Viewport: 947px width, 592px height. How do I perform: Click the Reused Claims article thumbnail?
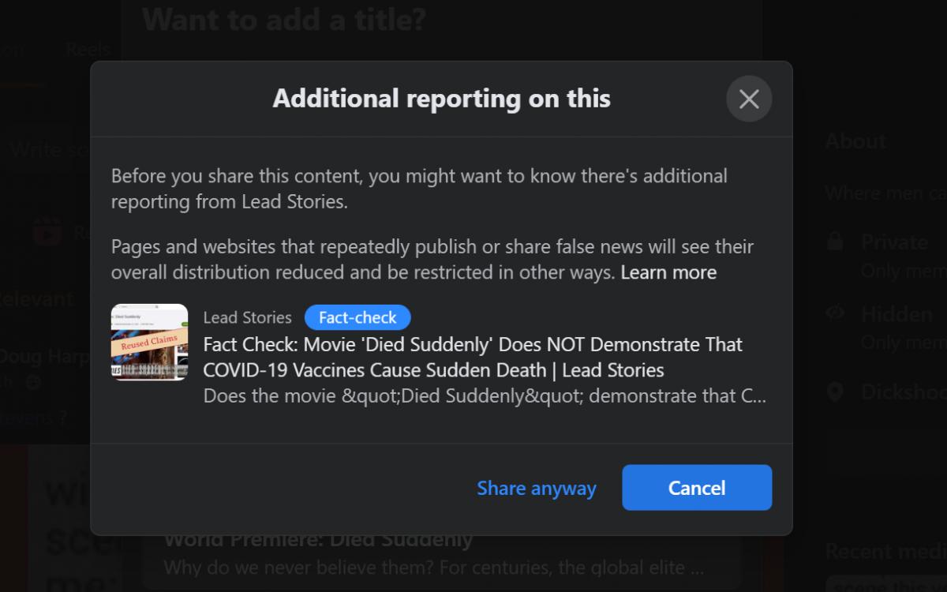149,342
